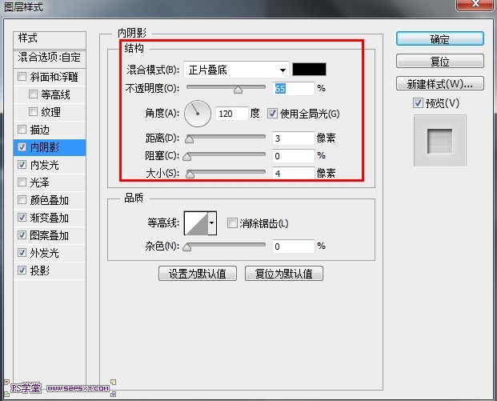Image resolution: width=497 pixels, height=401 pixels.
Task: Toggle the 斜面和浮雕 checkbox
Action: pos(22,78)
